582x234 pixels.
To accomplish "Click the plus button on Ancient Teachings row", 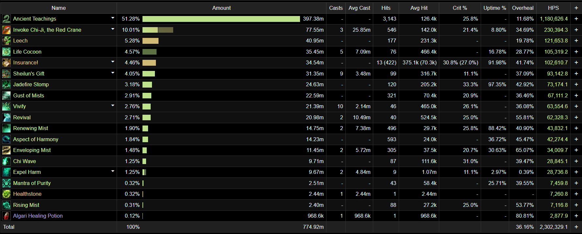I will click(x=576, y=19).
